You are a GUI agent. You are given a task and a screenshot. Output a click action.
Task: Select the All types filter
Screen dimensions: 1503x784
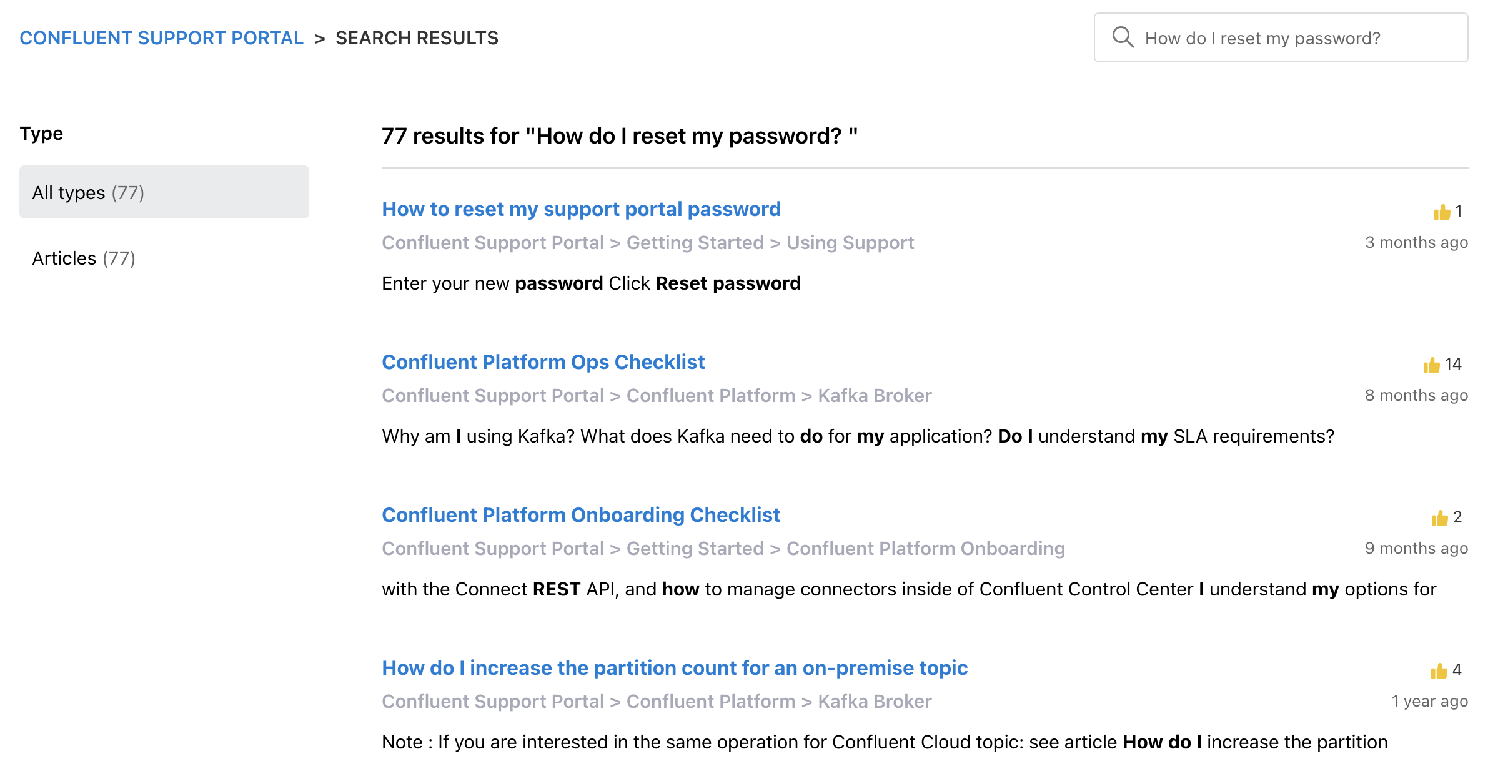coord(164,192)
